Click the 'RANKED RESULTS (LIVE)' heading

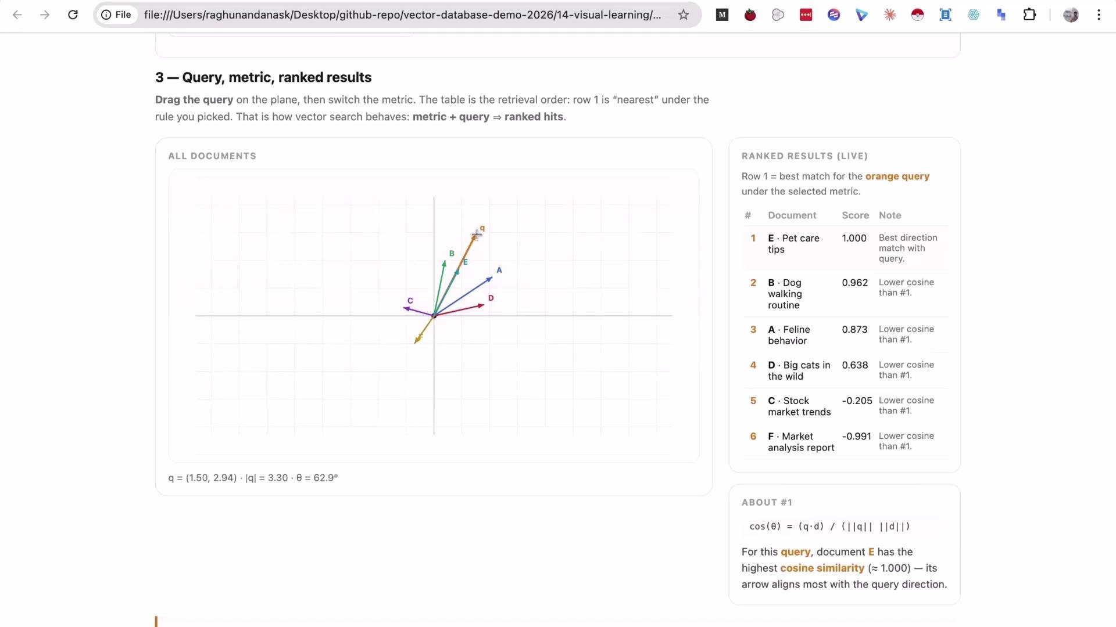pyautogui.click(x=804, y=156)
